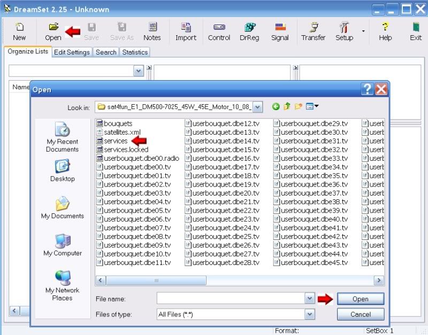Viewport: 428px width, 335px height.
Task: Click the Open dialog help button
Action: [367, 89]
